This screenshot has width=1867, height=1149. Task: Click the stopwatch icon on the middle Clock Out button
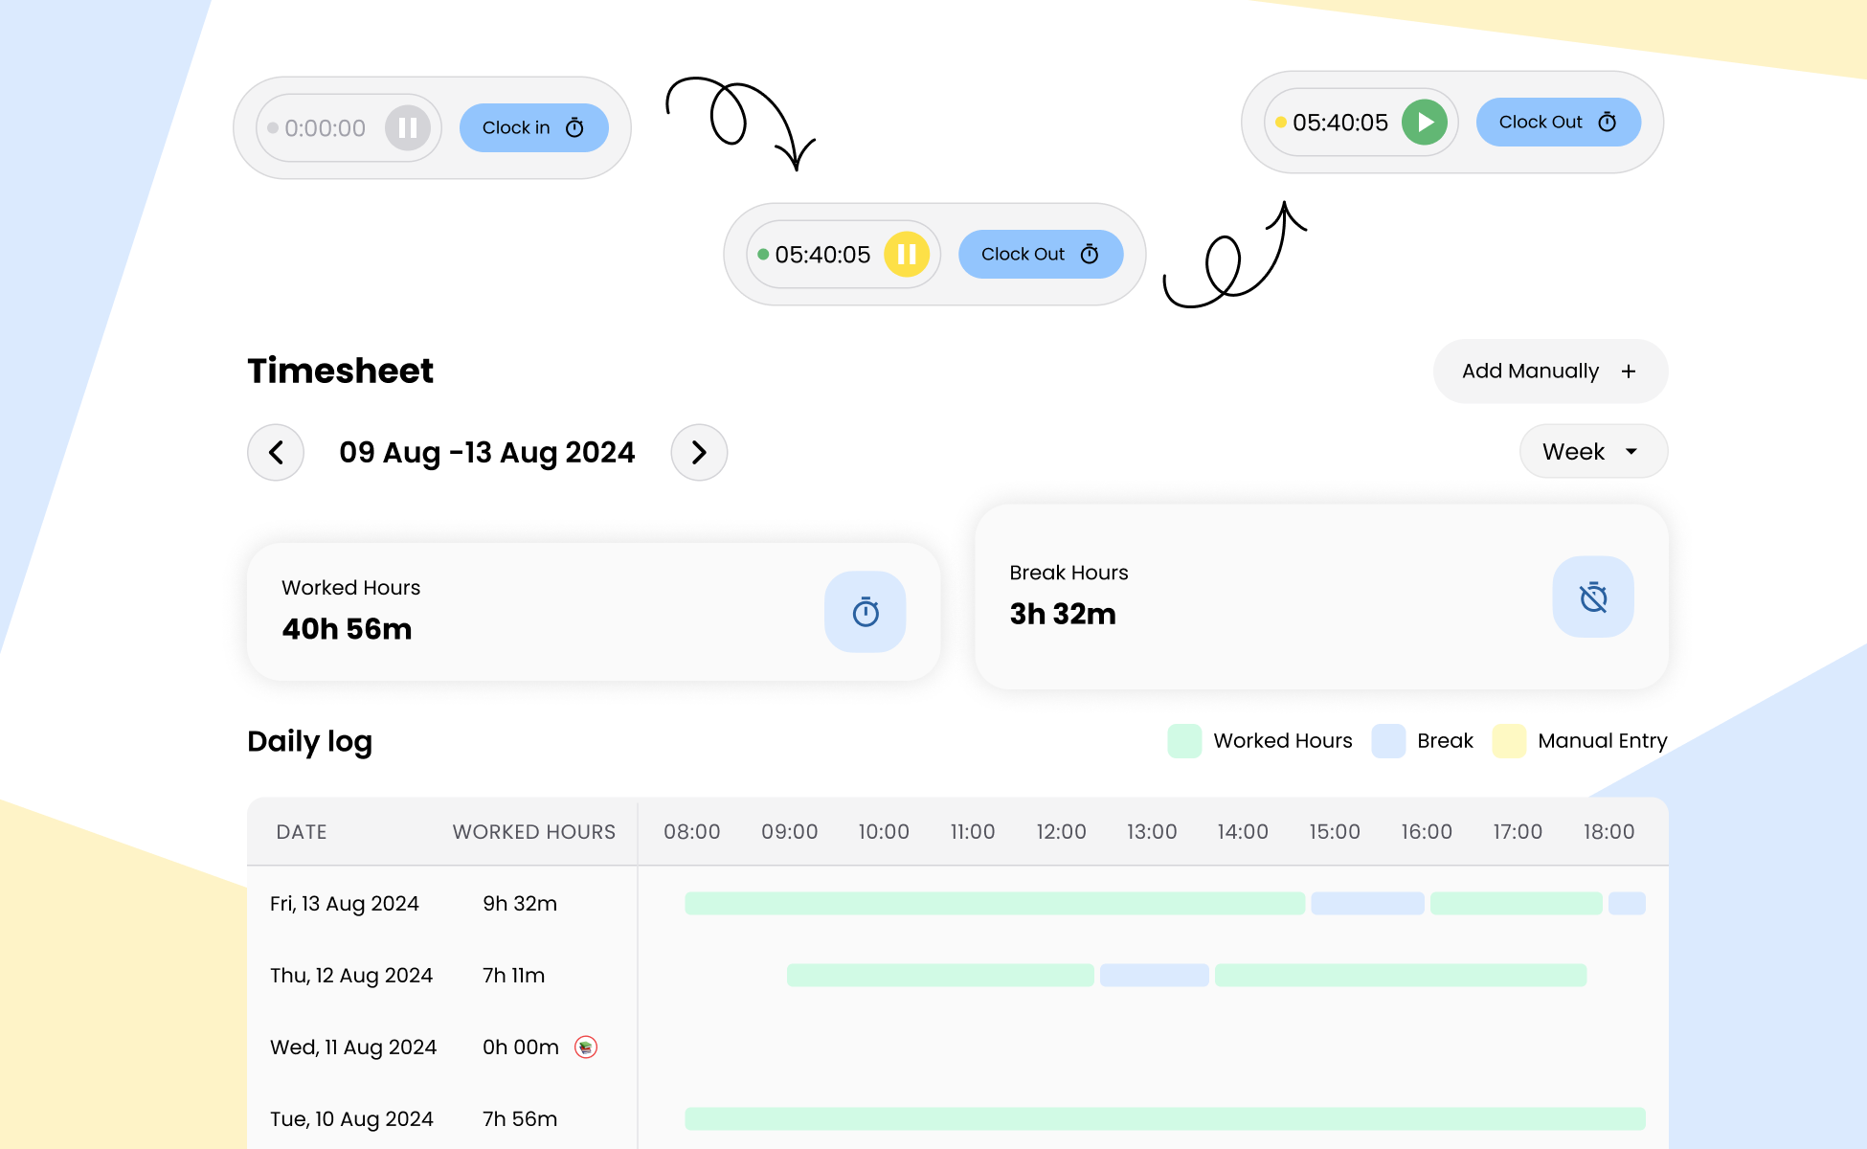point(1091,254)
